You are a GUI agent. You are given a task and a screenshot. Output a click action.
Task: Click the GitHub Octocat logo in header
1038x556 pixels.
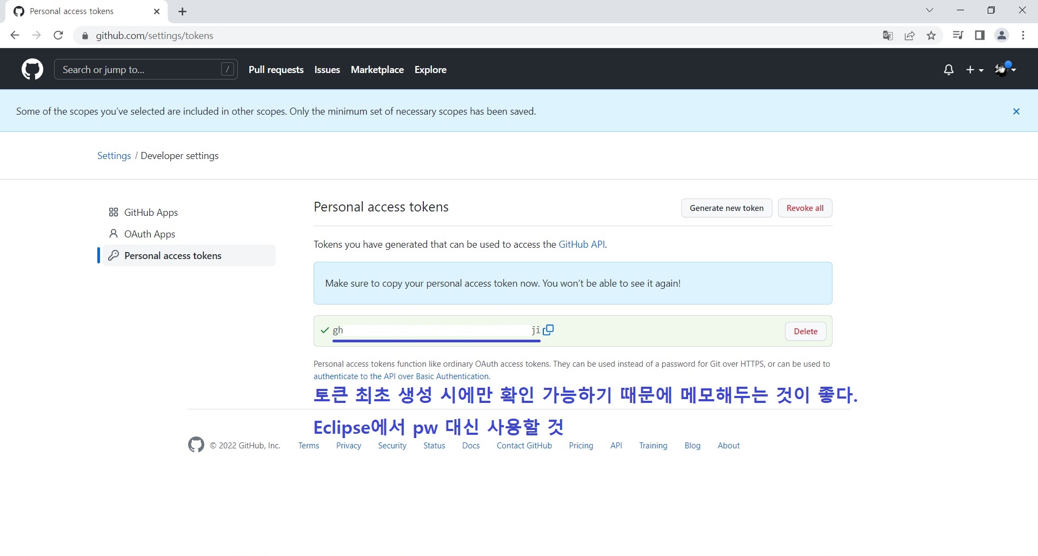(32, 69)
